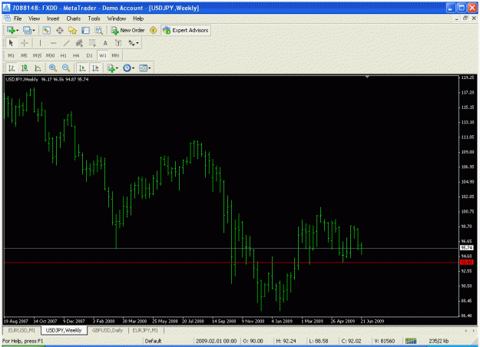Screen dimensions: 480x347
Task: Switch to bar chart display
Action: coord(12,68)
